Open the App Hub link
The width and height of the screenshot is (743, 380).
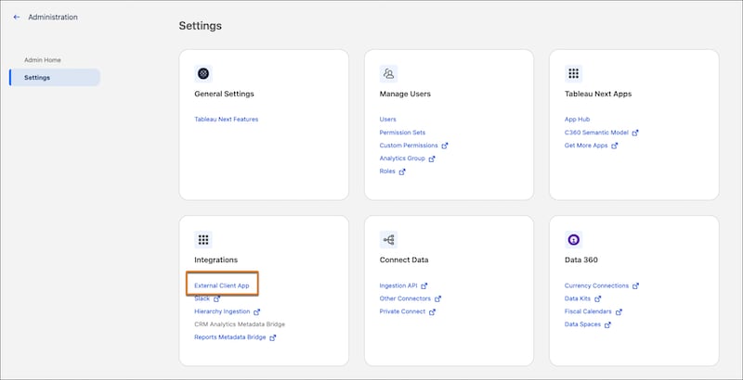pos(577,120)
